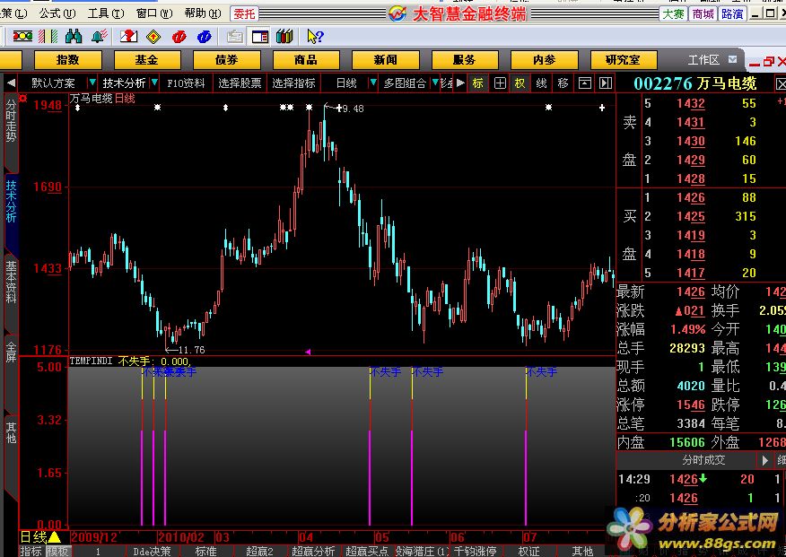Open the 日线 period dropdown arrow
The height and width of the screenshot is (557, 786).
(x=373, y=83)
